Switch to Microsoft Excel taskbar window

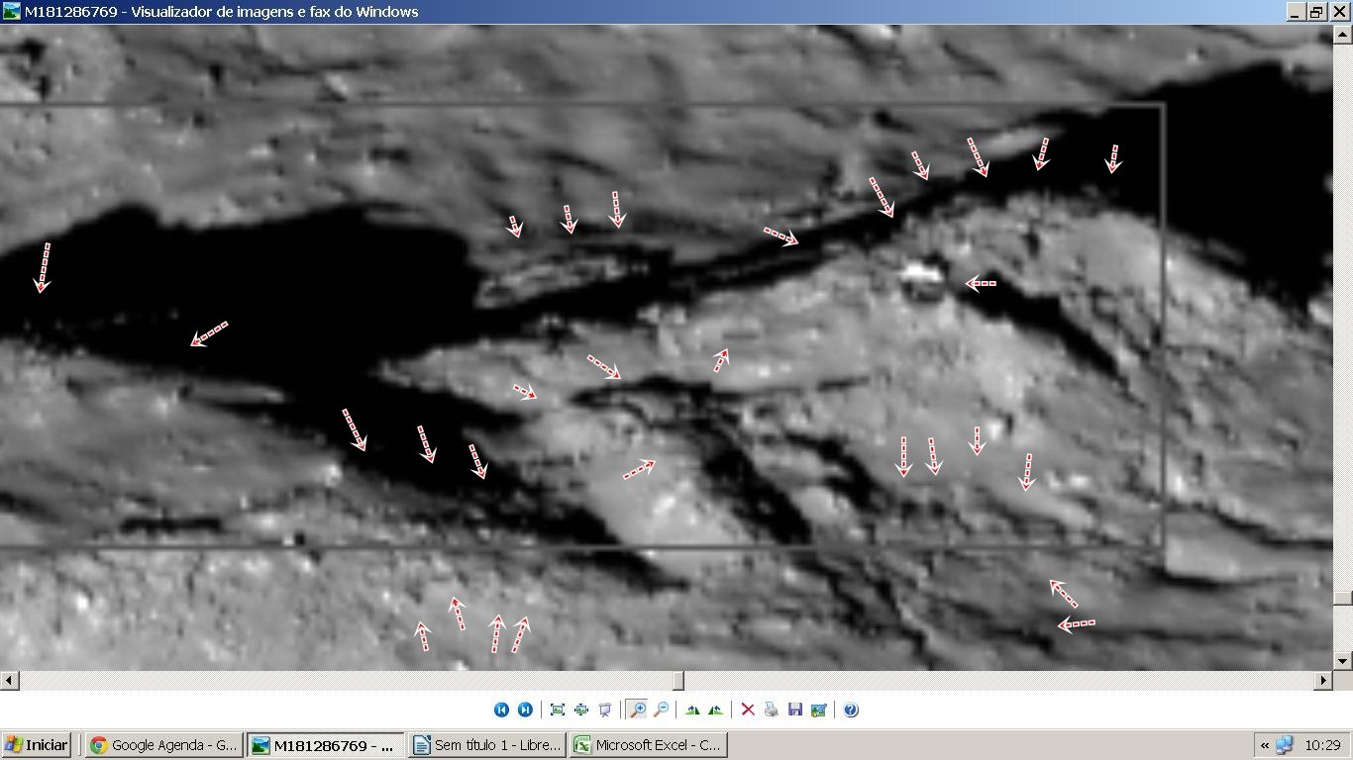pyautogui.click(x=649, y=745)
